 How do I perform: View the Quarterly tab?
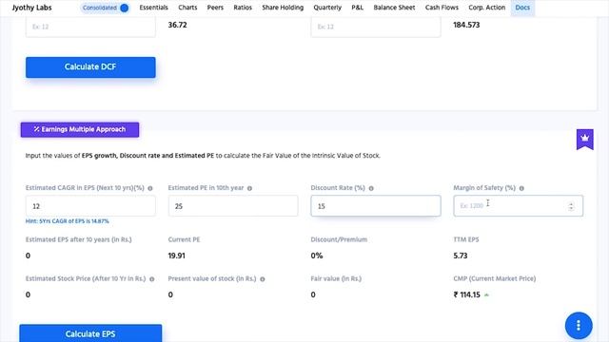tap(327, 8)
